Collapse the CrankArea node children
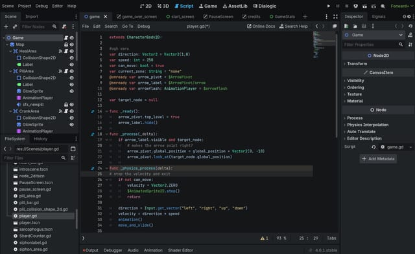The width and height of the screenshot is (415, 254). click(x=10, y=111)
